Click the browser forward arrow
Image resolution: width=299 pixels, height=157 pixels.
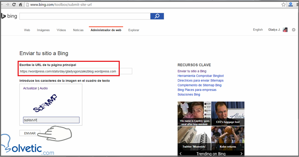(x=7, y=5)
